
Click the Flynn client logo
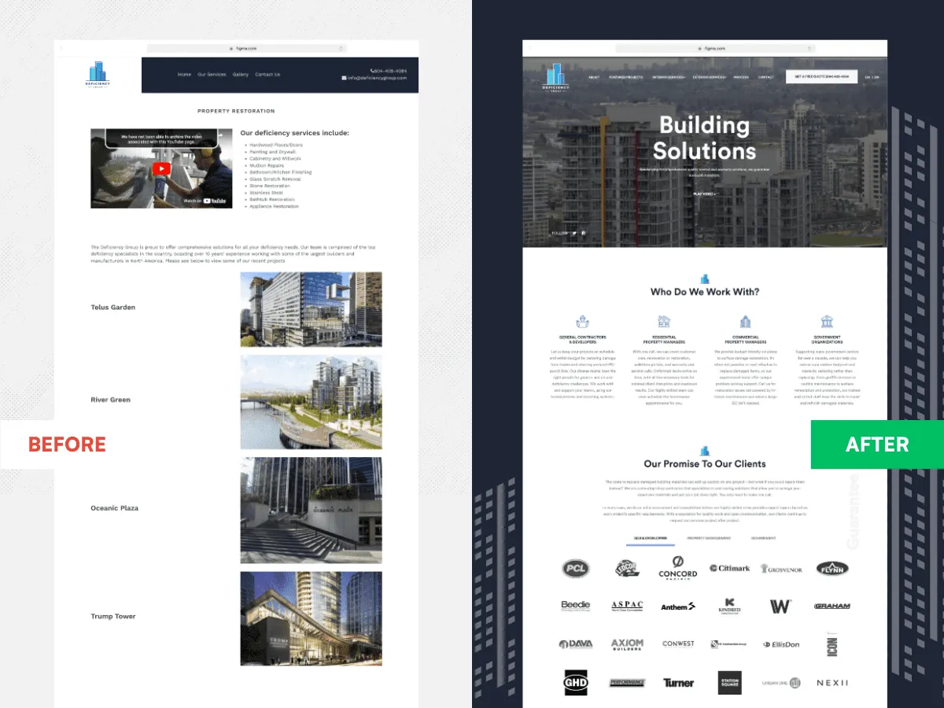point(832,568)
